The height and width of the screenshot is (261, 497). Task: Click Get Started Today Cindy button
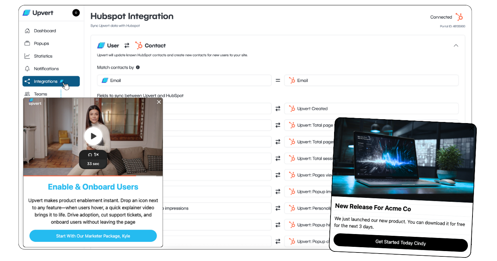point(400,243)
